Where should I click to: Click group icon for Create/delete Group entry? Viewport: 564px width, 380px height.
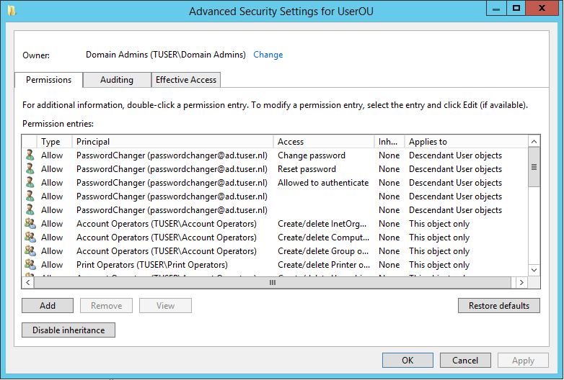point(30,251)
